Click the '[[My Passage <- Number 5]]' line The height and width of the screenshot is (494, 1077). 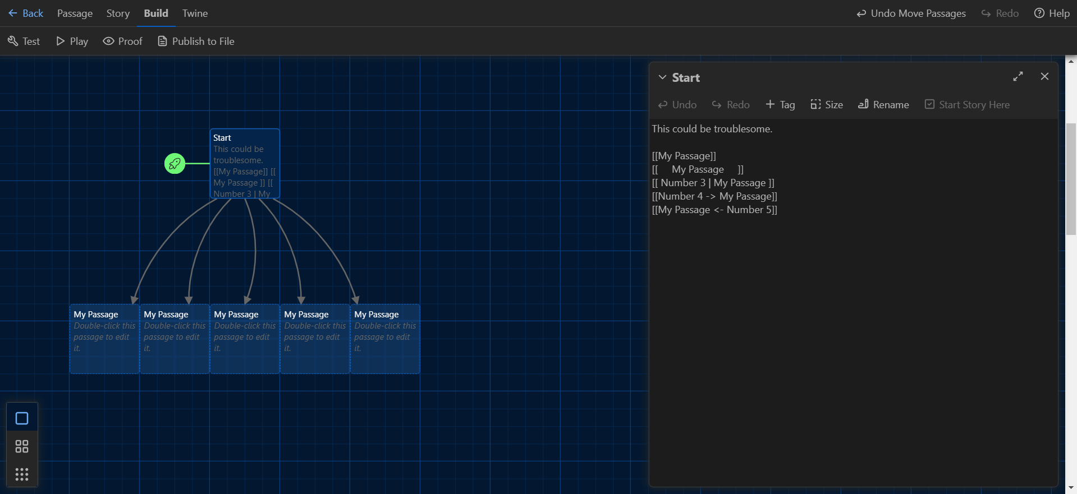pos(714,210)
